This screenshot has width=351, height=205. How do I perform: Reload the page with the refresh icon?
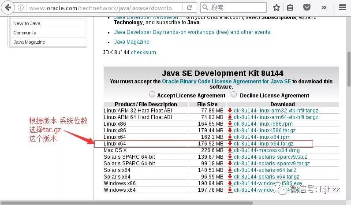(189, 8)
